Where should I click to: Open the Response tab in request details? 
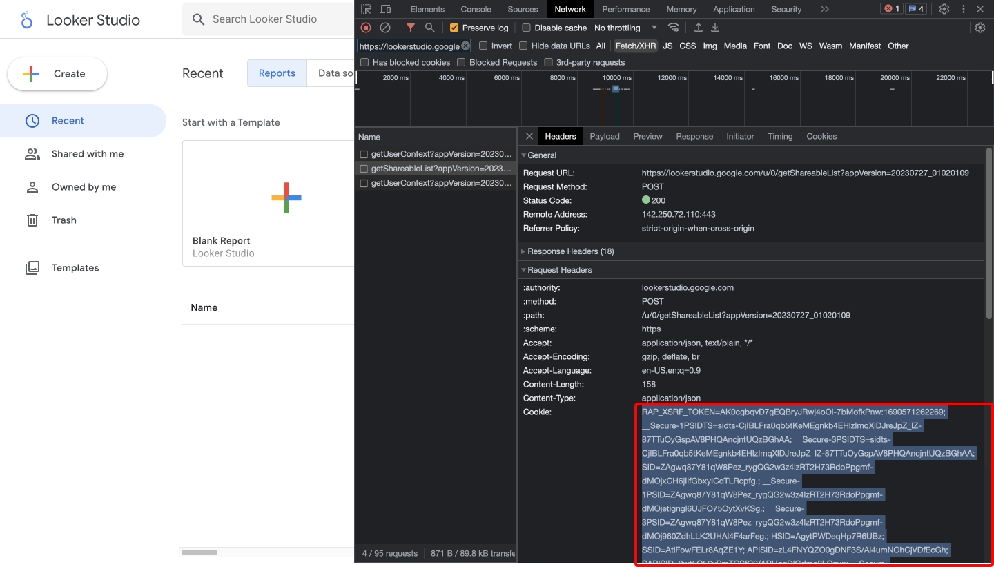pyautogui.click(x=694, y=137)
